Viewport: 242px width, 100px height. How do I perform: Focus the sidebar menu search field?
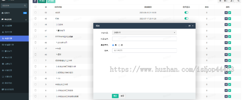(x=14, y=6)
